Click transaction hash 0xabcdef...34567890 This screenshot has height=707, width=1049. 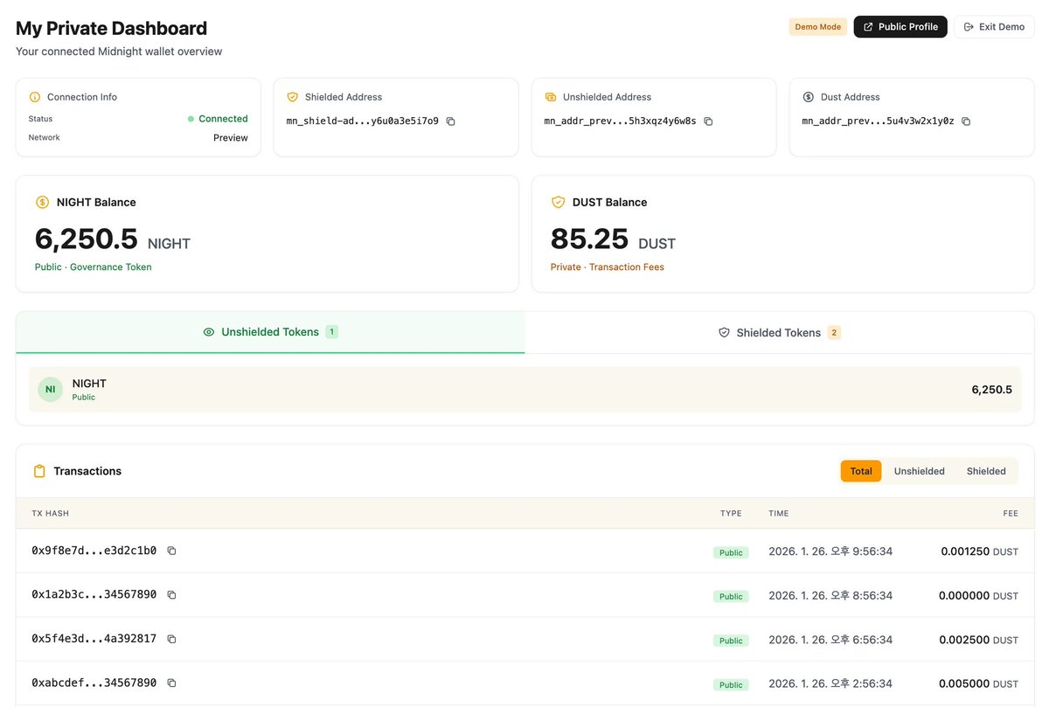(x=94, y=683)
